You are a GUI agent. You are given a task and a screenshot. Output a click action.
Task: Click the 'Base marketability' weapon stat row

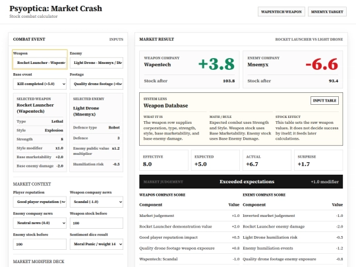click(x=40, y=157)
